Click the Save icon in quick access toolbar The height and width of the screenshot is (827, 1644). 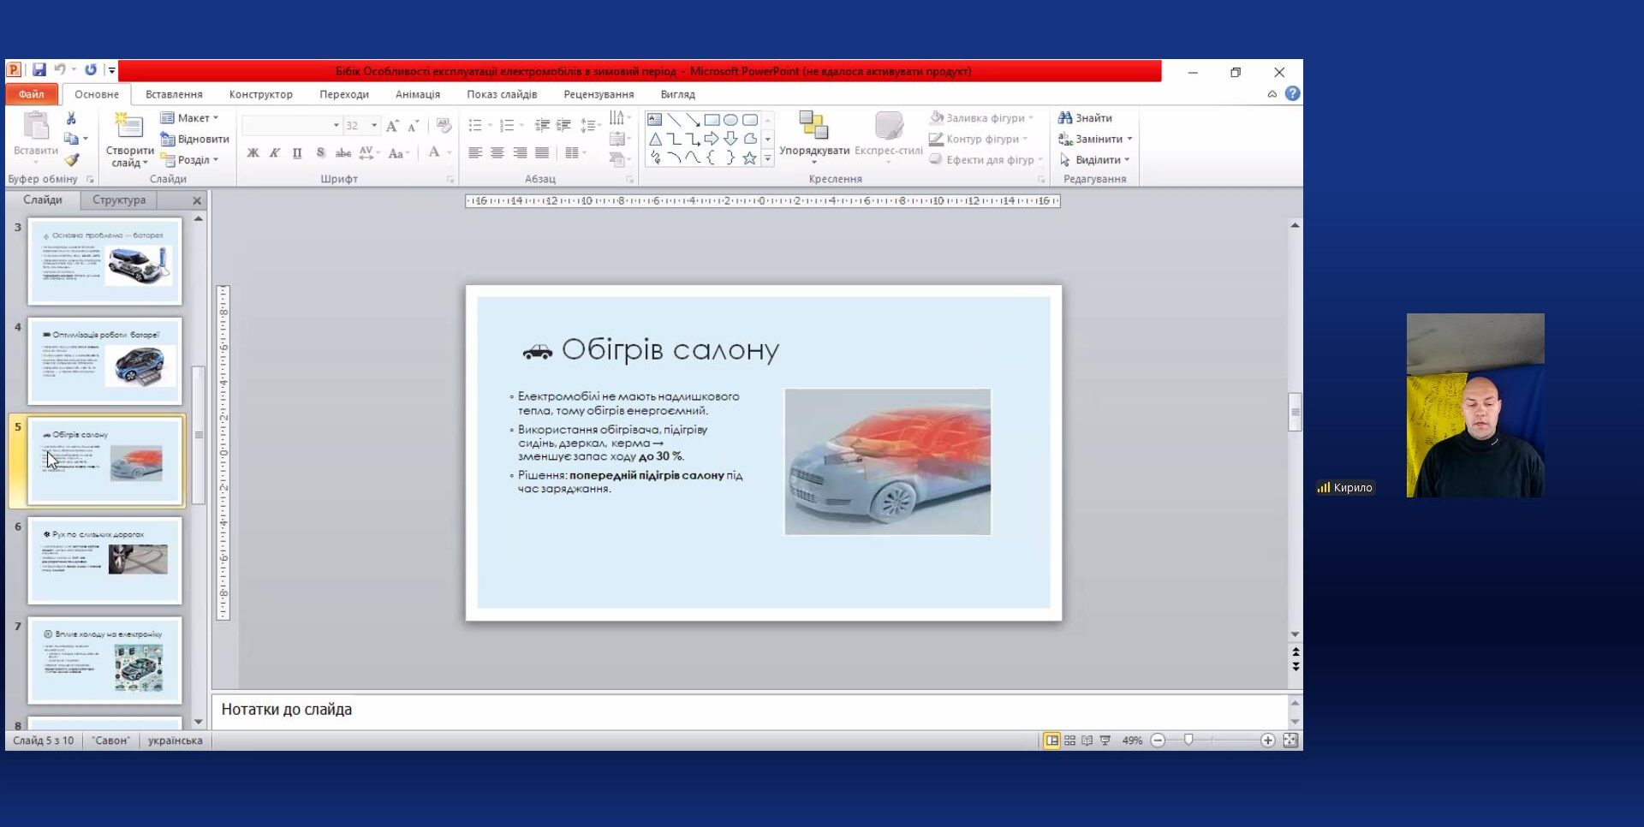tap(39, 70)
